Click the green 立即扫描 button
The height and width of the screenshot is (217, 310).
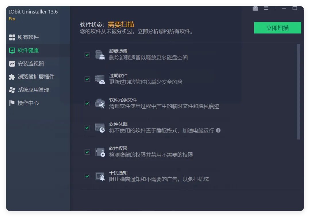coord(278,28)
